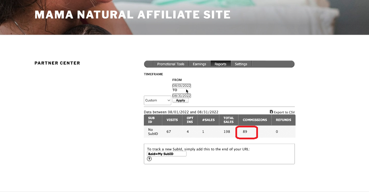Click the TOTAL SALES column header
369x195 pixels.
229,120
